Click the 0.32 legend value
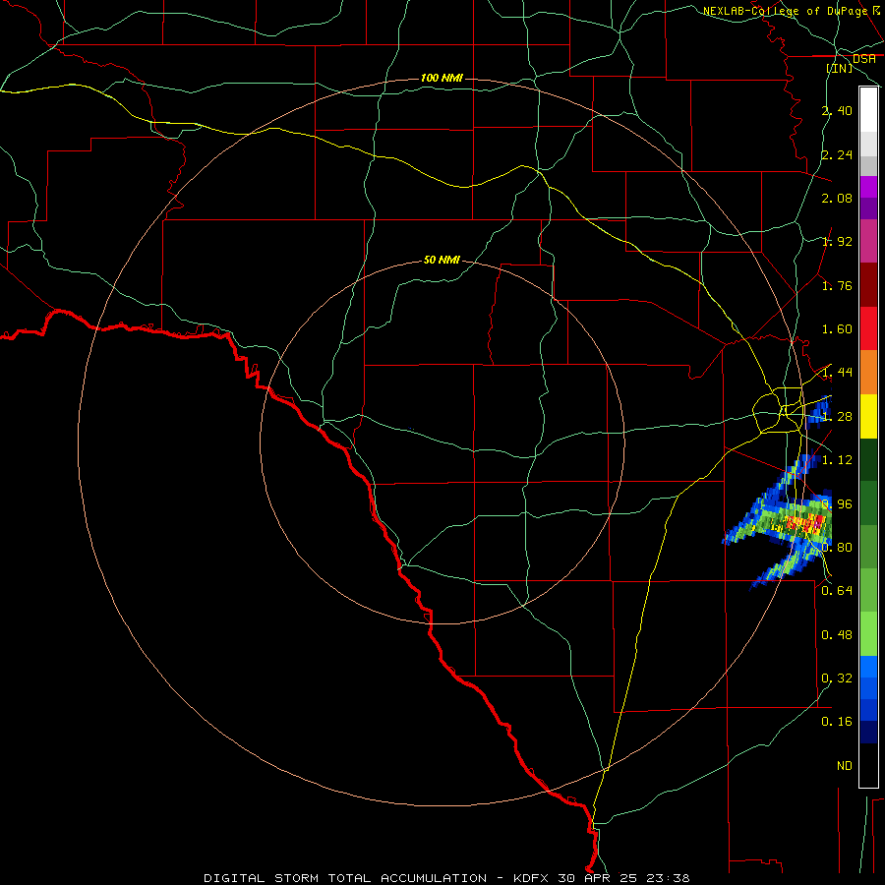Screen dimensions: 885x885 pos(837,678)
